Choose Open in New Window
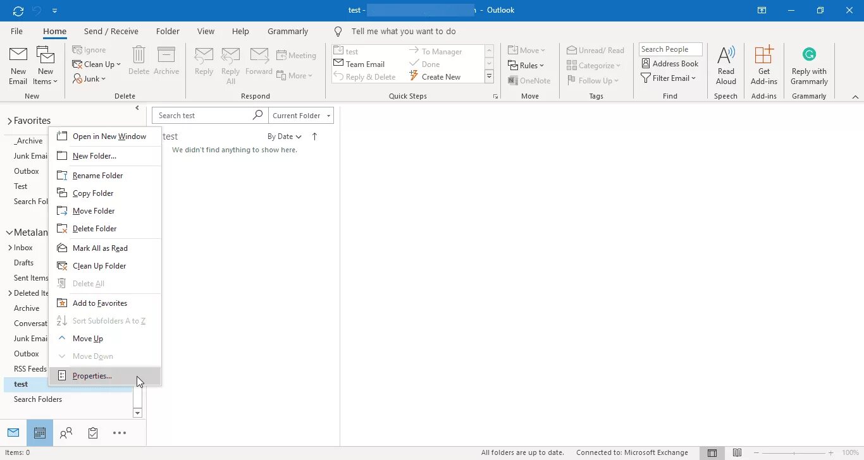The height and width of the screenshot is (460, 864). point(105,136)
